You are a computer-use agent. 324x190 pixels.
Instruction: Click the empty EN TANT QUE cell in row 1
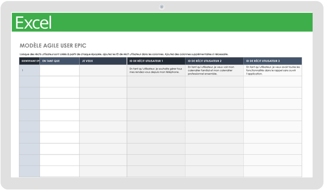pos(59,71)
